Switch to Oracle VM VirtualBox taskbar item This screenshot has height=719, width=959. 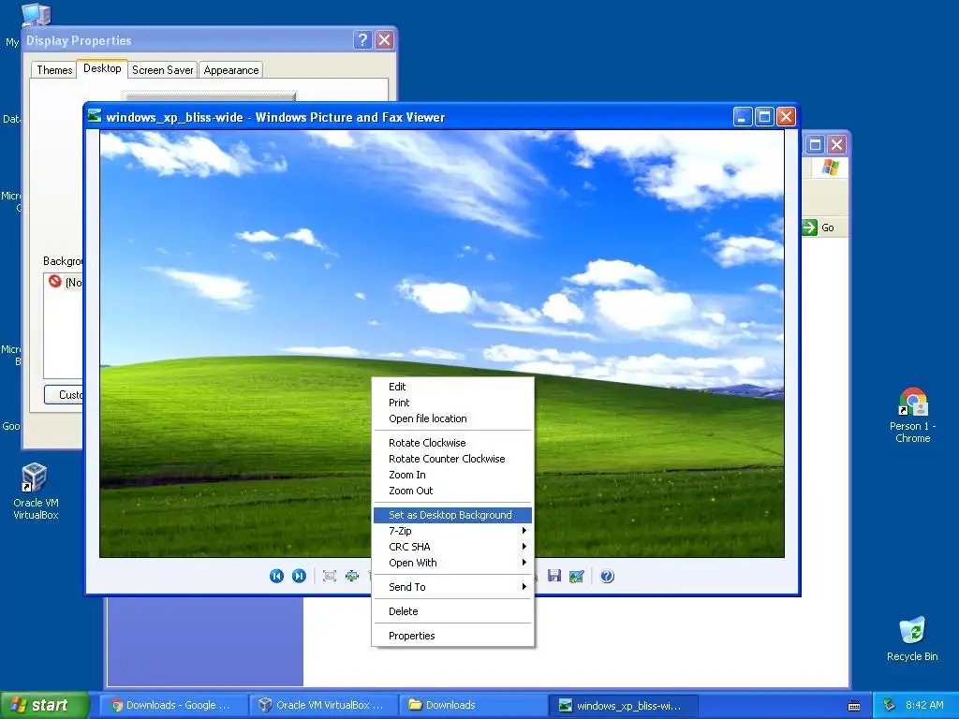[323, 705]
